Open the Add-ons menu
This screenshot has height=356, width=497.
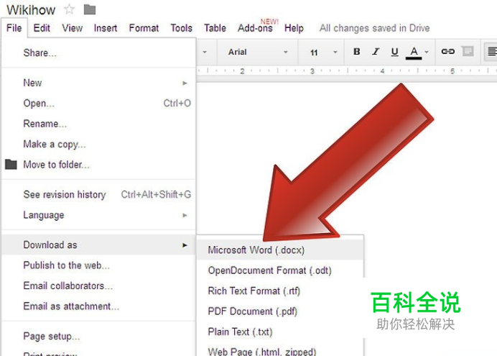256,28
